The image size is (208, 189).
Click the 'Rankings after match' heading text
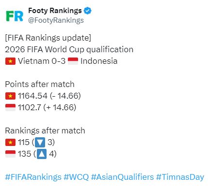tap(45, 131)
